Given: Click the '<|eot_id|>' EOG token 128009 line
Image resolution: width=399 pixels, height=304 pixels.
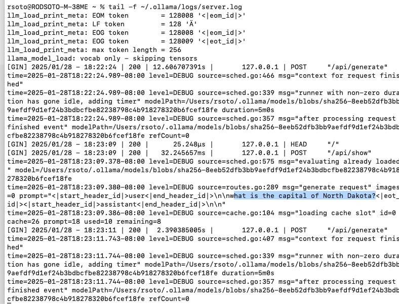Looking at the screenshot, I should coord(126,41).
